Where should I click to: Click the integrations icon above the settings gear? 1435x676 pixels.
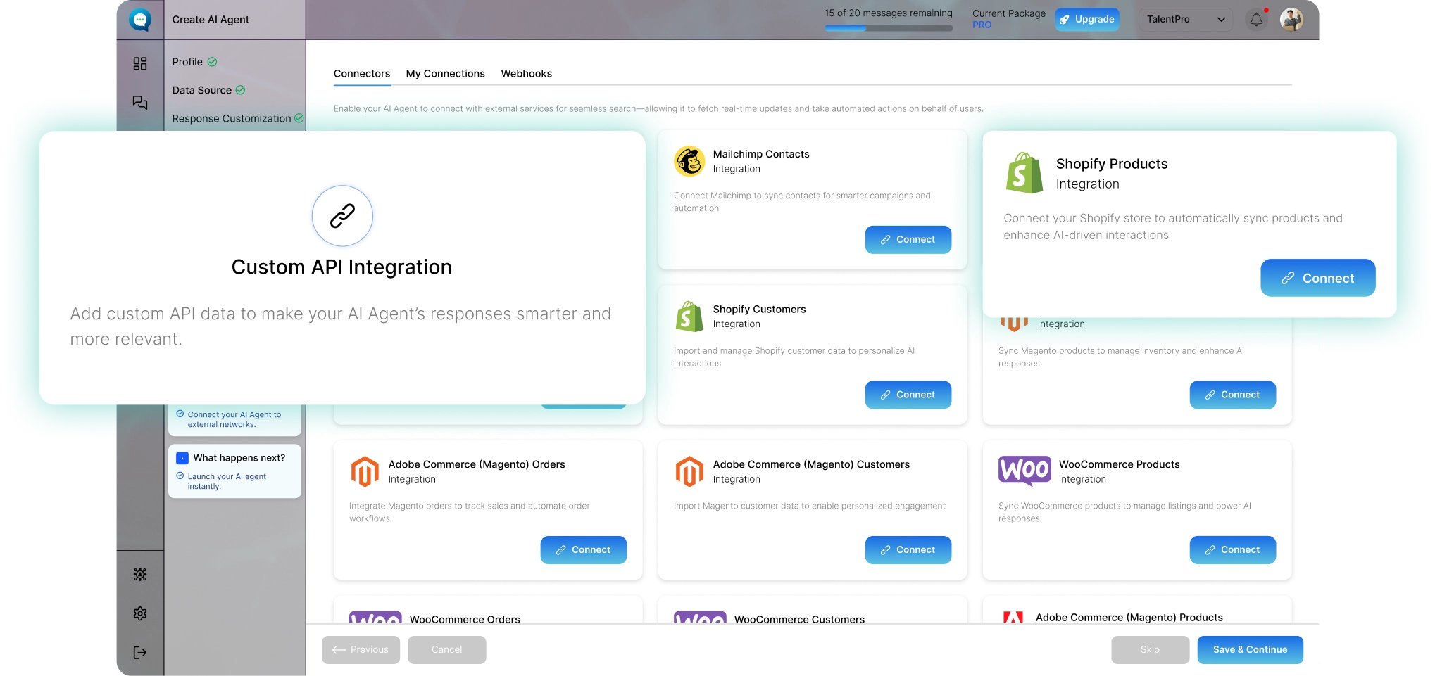tap(140, 575)
